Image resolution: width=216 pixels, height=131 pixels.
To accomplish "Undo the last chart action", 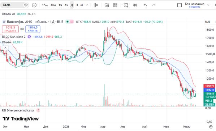I will click(x=145, y=5).
